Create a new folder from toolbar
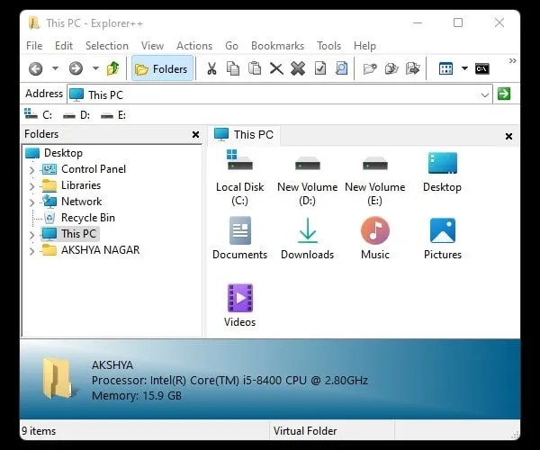Screen dimensions: 540x450 tap(370, 68)
